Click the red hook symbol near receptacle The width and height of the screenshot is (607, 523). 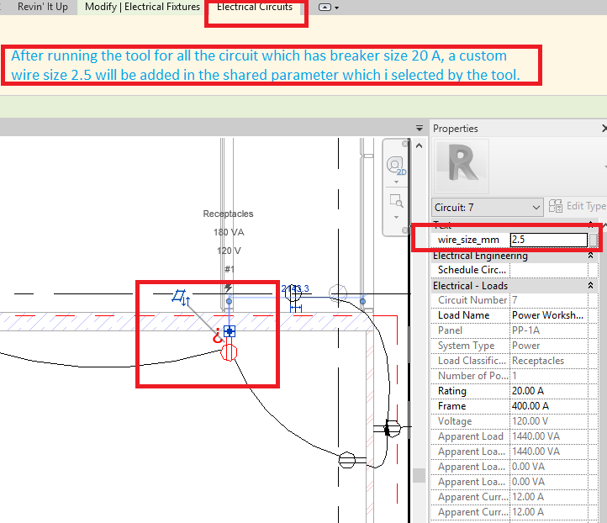click(218, 336)
